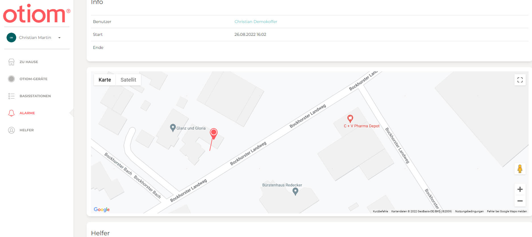This screenshot has height=237, width=532.
Task: Open the Basisstationen list icon
Action: pyautogui.click(x=11, y=96)
